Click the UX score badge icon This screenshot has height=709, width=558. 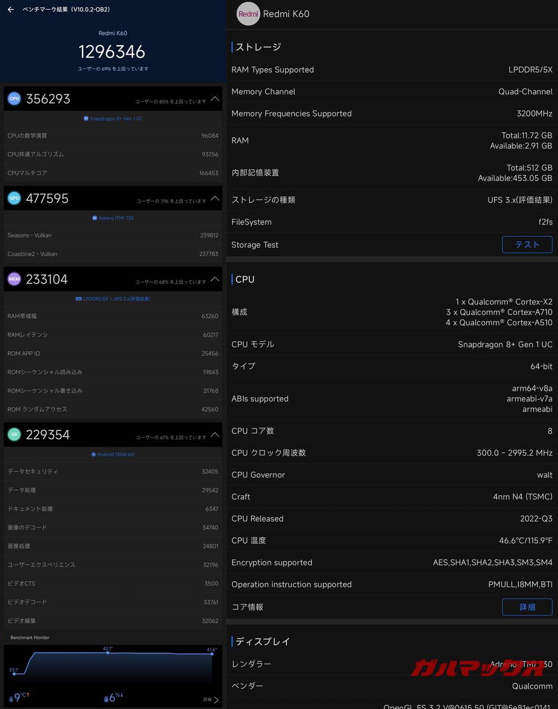[14, 434]
